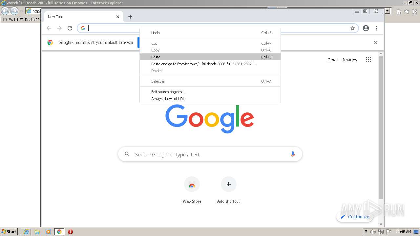The height and width of the screenshot is (236, 420).
Task: Dismiss the default browser notification bar
Action: coord(376,43)
